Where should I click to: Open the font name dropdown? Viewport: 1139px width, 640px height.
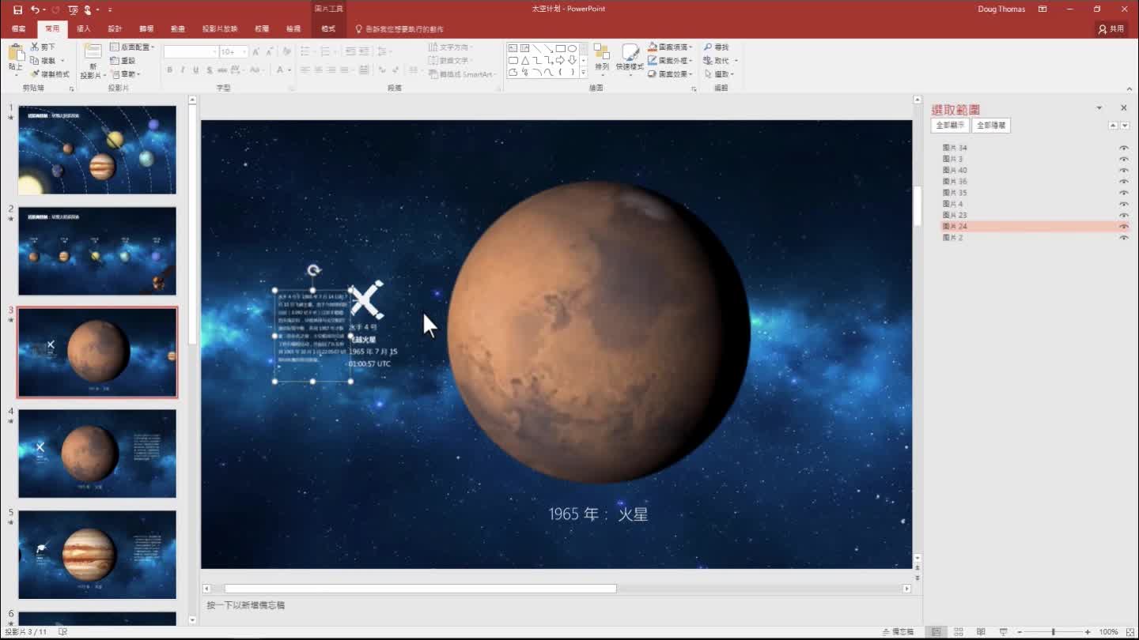pos(214,51)
